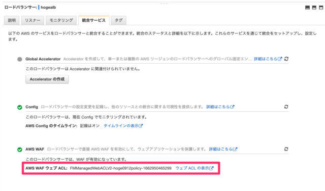Open the ウェブ ACL の表示 link
The image size is (325, 191).
coord(194,168)
